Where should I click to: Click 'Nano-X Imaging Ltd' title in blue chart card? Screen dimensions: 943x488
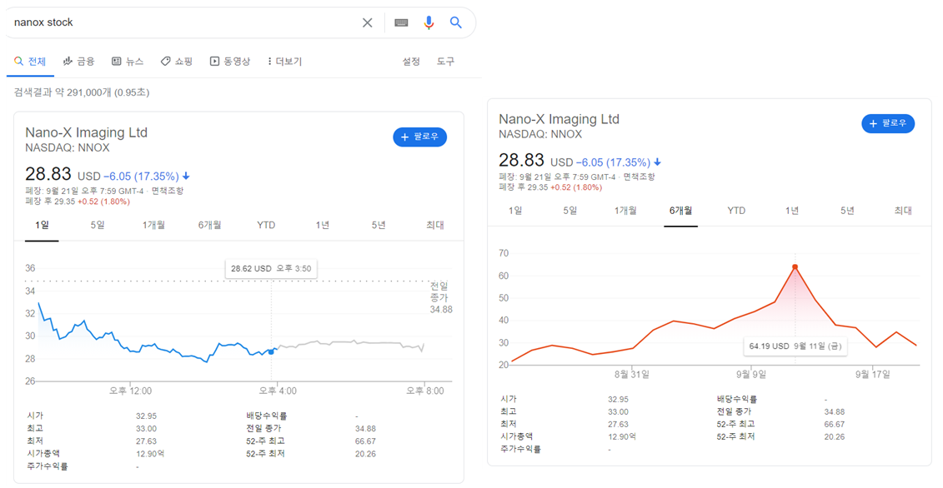pos(86,132)
